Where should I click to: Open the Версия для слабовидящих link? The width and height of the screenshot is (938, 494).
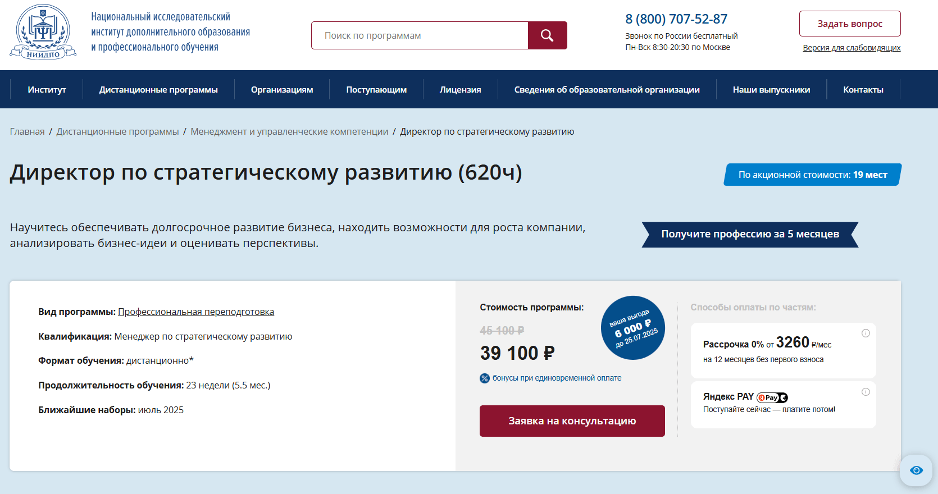(x=852, y=48)
